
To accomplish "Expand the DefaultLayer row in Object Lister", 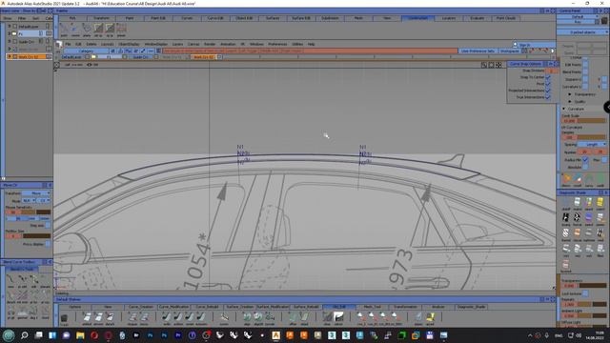I will coord(10,26).
